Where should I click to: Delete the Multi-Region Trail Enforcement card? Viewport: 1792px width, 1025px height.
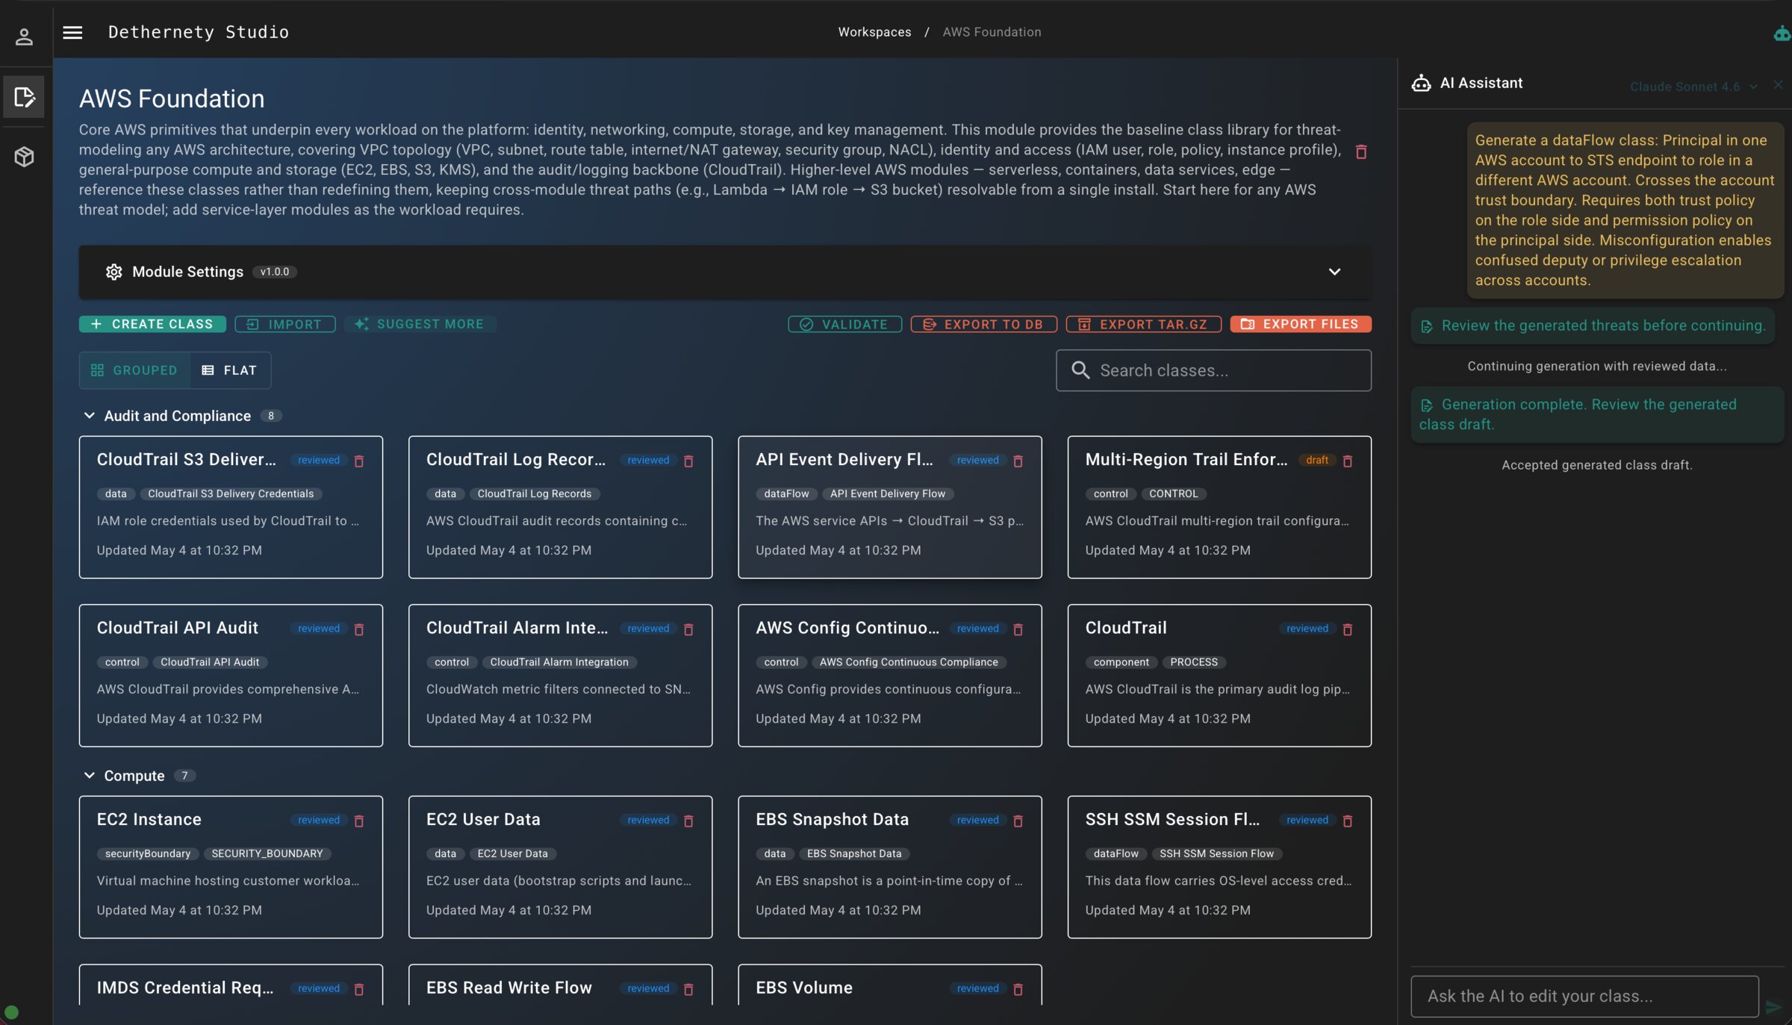(x=1348, y=461)
